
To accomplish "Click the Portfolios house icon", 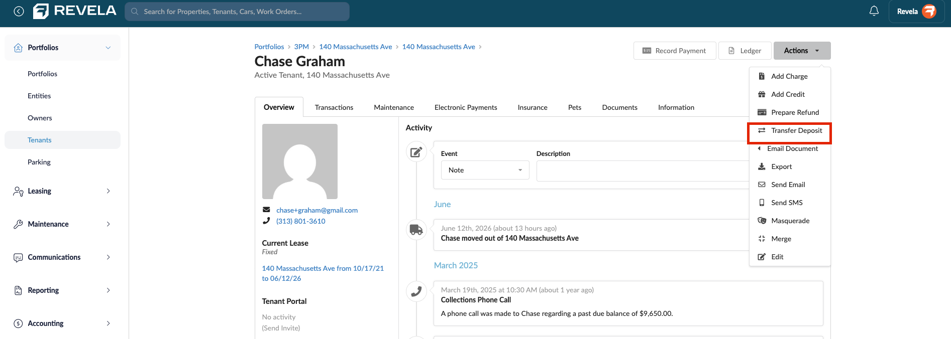I will [18, 48].
